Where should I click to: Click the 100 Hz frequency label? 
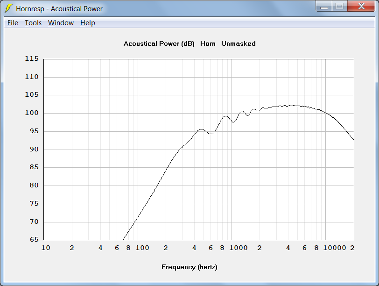click(x=142, y=248)
